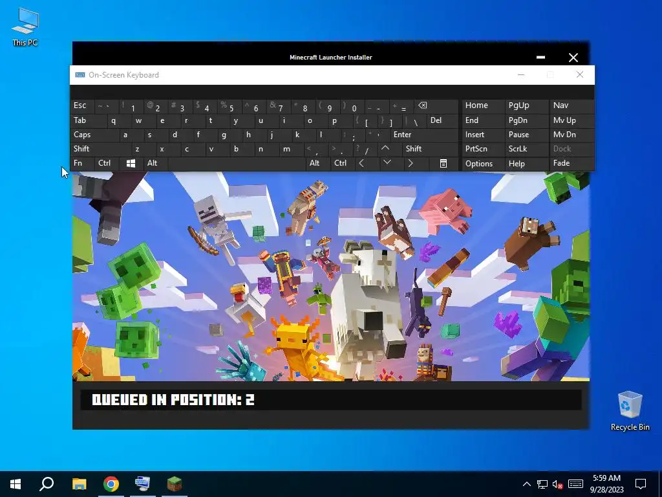
Task: Close the On-Screen Keyboard window
Action: point(580,75)
